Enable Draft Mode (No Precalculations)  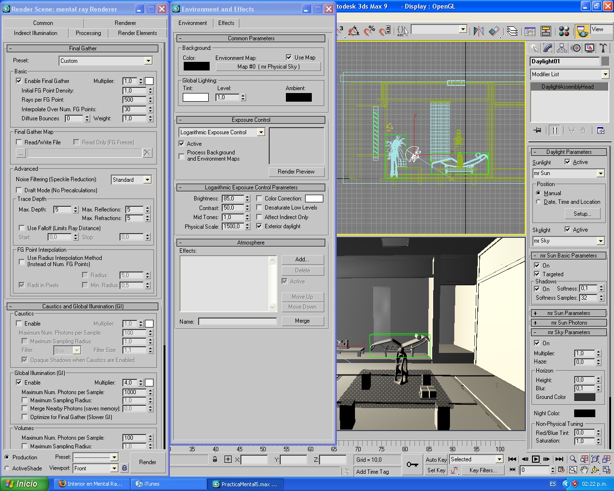pyautogui.click(x=19, y=190)
